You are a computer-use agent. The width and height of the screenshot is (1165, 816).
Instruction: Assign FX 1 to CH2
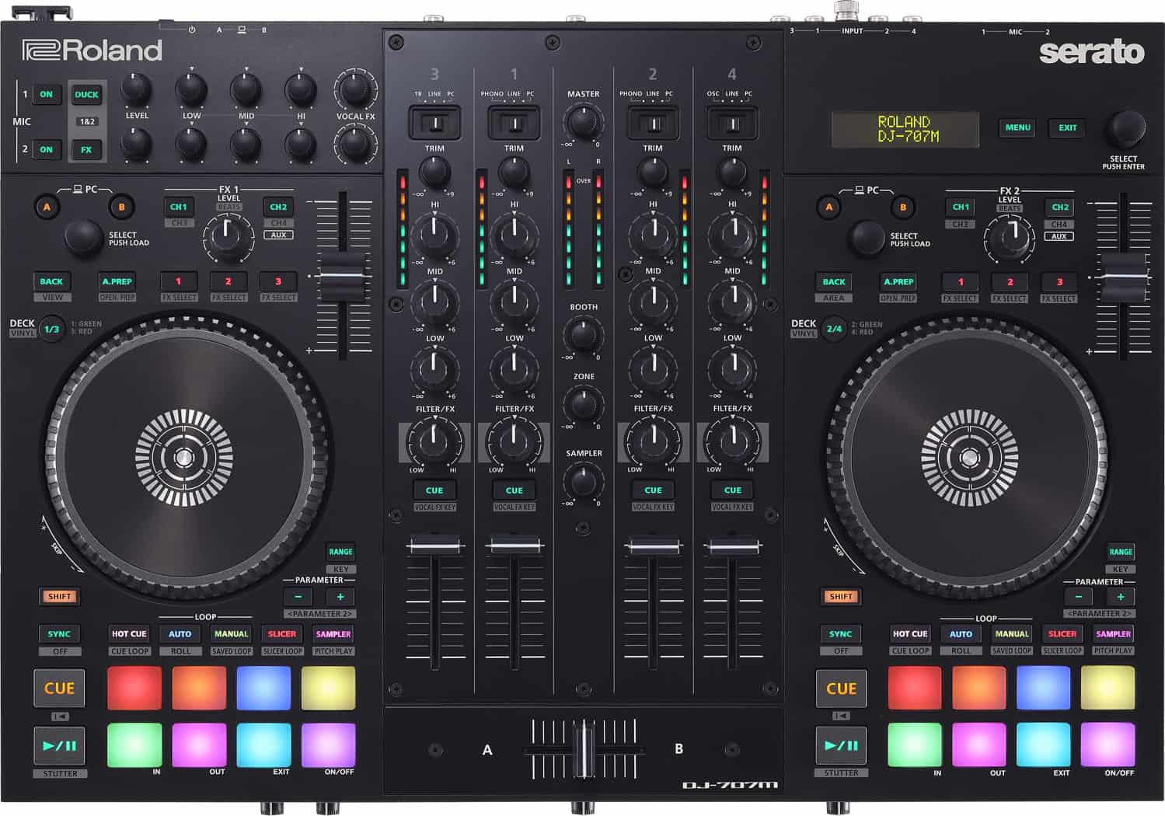278,207
